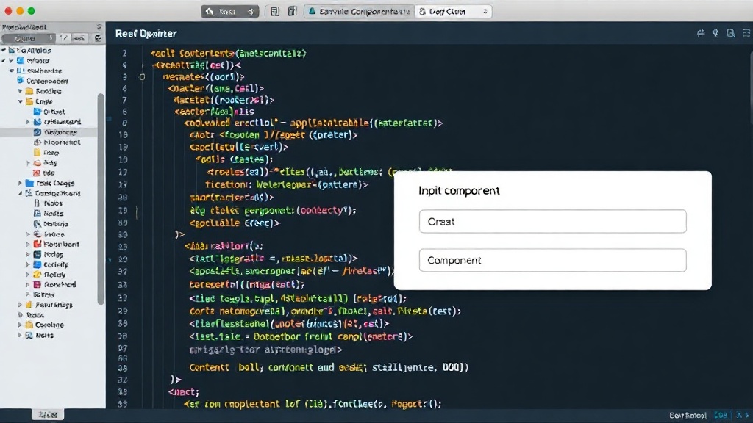This screenshot has height=423, width=753.
Task: Expand the Sadéirs folder
Action: 20,91
